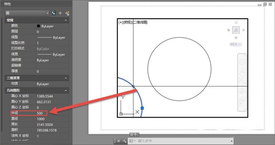Click the [+] viewport controls label
Image resolution: width=275 pixels, height=145 pixels.
[x=121, y=22]
